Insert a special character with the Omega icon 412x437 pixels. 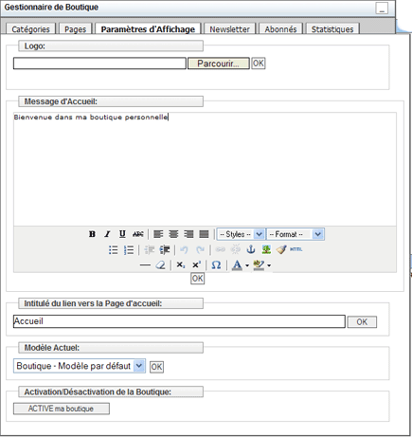tap(216, 264)
